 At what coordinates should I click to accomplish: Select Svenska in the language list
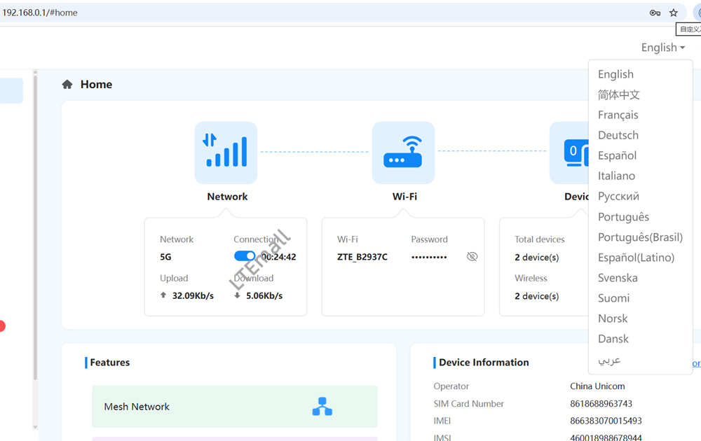(x=618, y=278)
